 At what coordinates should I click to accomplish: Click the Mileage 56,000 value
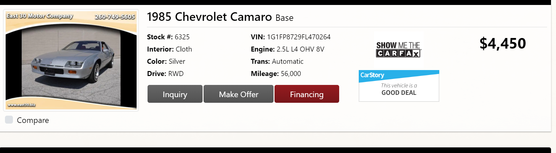291,74
